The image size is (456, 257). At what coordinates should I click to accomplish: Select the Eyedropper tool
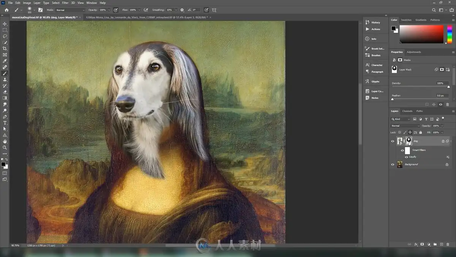click(x=5, y=61)
